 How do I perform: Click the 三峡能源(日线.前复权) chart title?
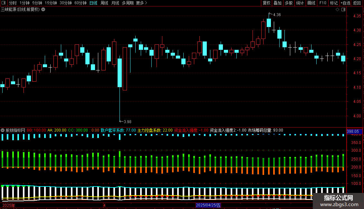coord(20,10)
